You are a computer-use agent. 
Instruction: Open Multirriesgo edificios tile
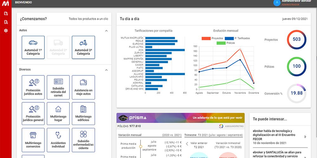pyautogui.click(x=83, y=113)
